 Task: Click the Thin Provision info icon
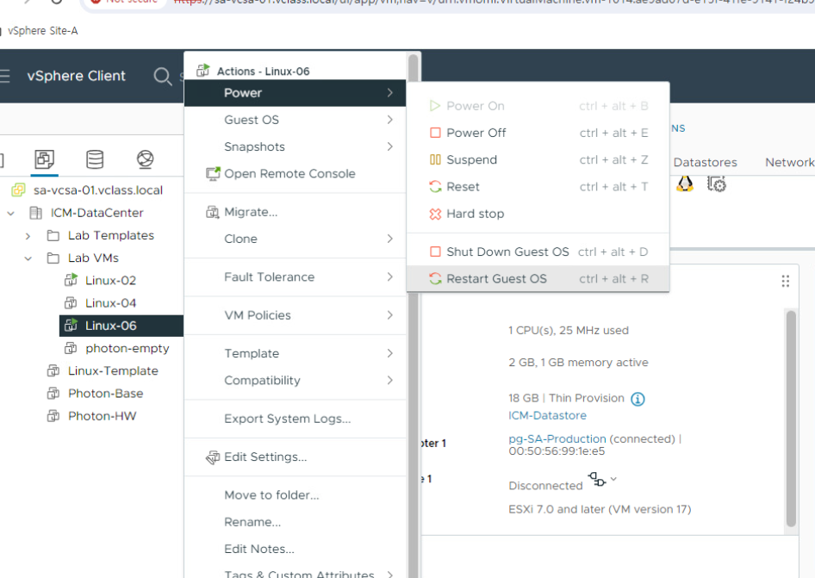click(x=638, y=399)
